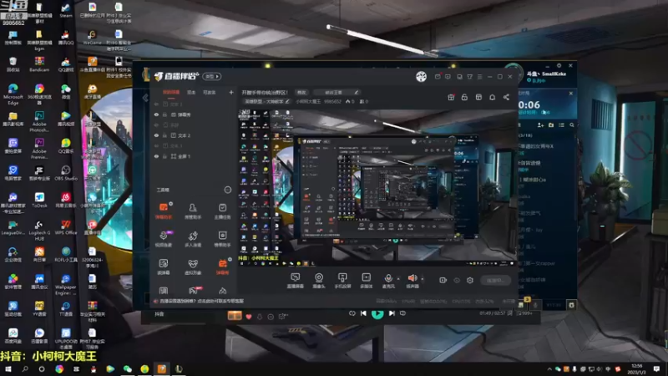
Task: Open Steam desktop icon
Action: pos(66,10)
